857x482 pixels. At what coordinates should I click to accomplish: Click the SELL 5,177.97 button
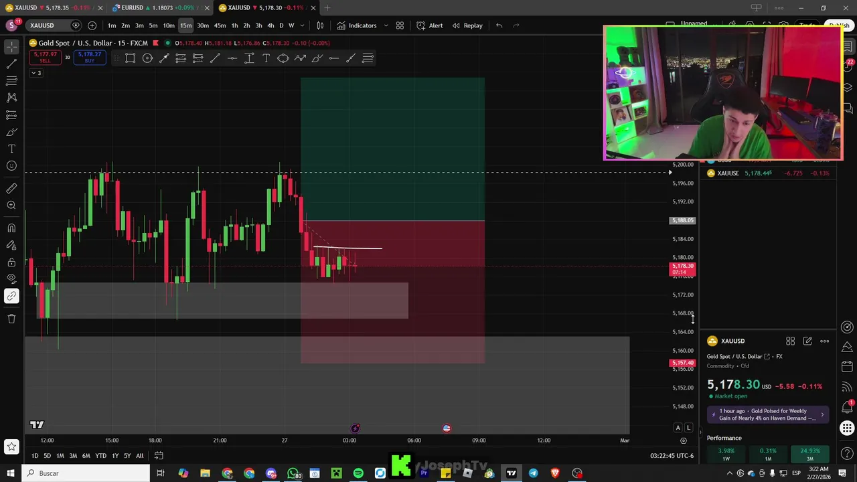click(45, 58)
